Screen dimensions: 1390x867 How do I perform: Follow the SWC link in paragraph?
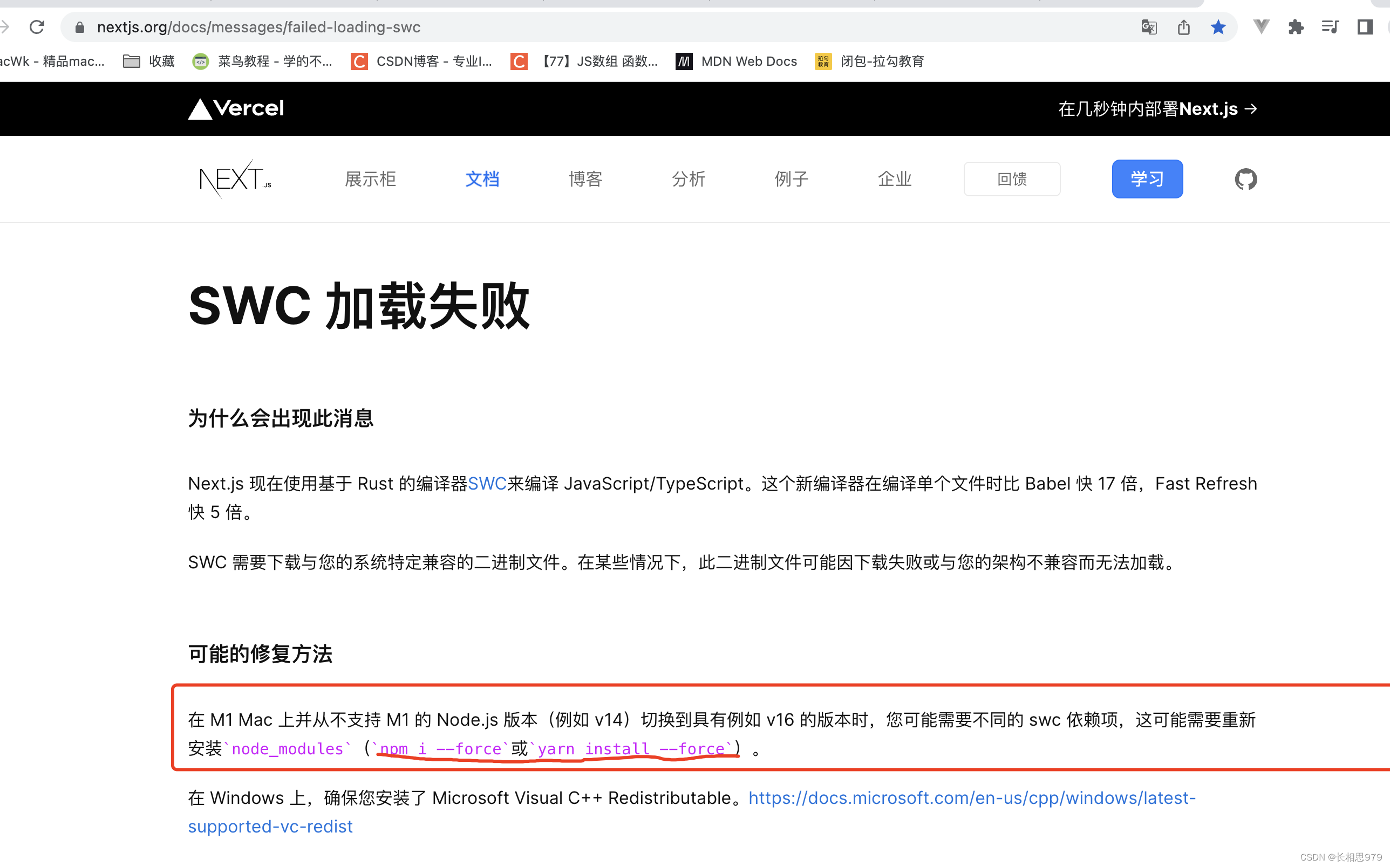point(487,484)
